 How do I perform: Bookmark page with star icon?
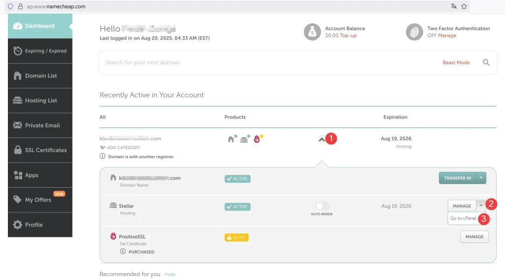pyautogui.click(x=464, y=6)
